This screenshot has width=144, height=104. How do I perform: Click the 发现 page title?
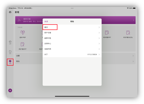click(17, 12)
